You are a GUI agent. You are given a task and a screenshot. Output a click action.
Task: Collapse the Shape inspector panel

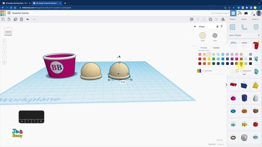(195, 27)
